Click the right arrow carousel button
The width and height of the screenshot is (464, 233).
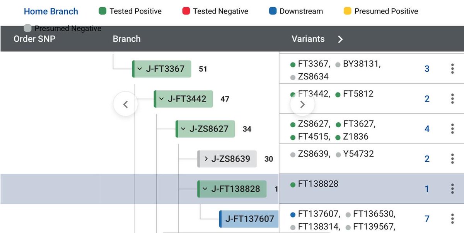pos(302,104)
